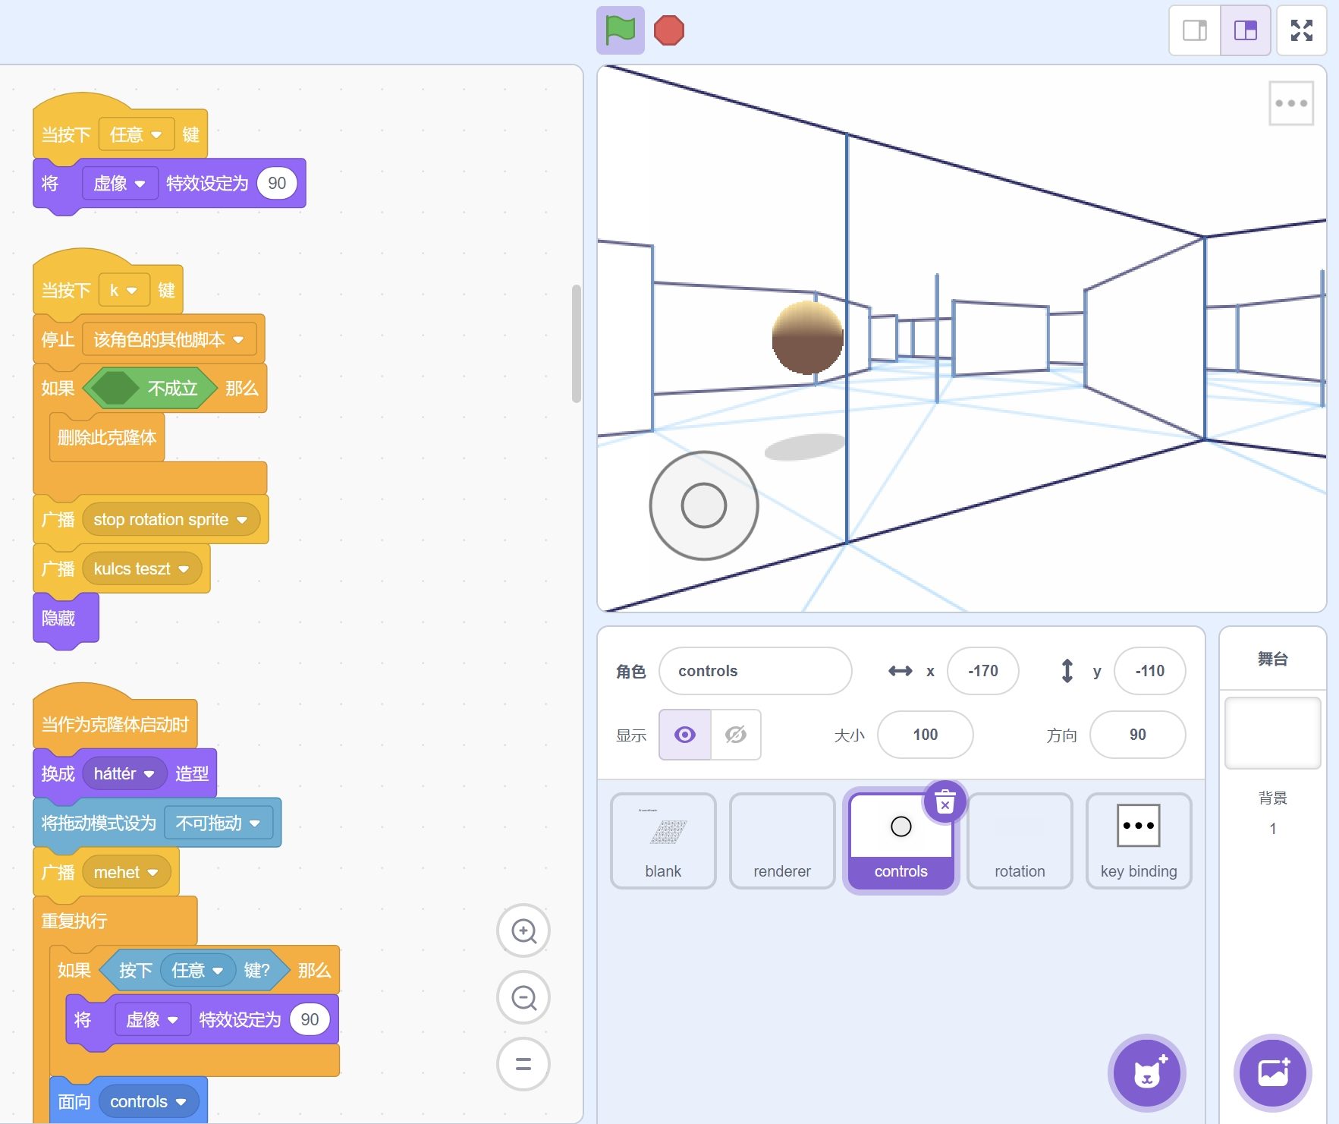This screenshot has height=1124, width=1339.
Task: Zoom in on the code workspace
Action: tap(523, 931)
